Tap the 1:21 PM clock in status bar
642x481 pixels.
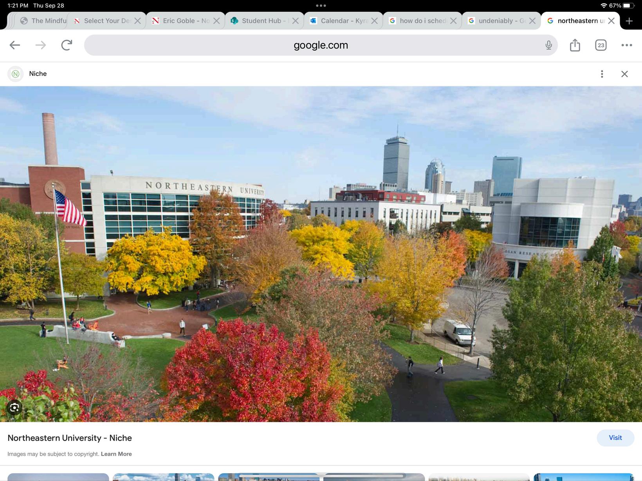tap(18, 5)
